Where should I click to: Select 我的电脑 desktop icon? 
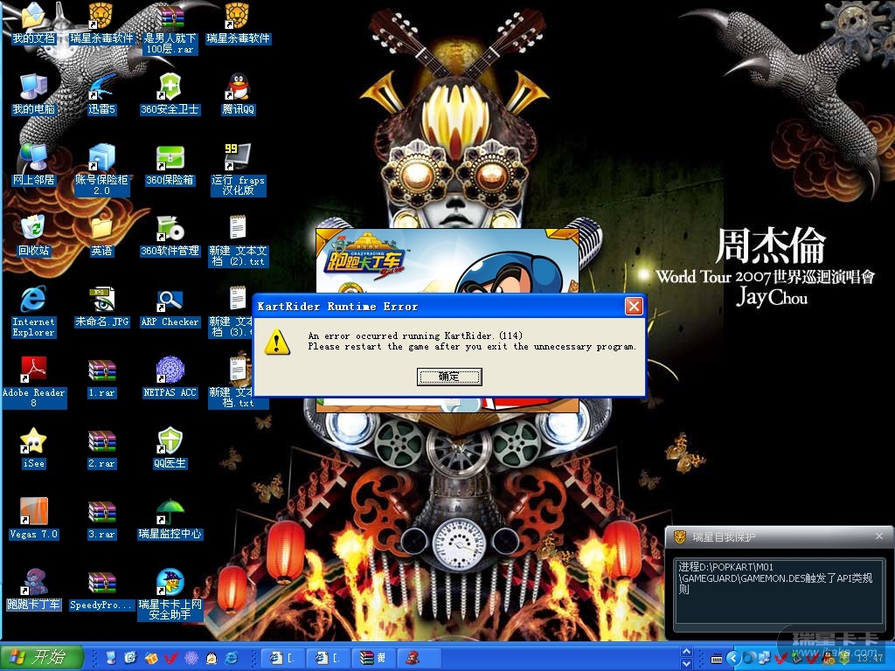(34, 94)
